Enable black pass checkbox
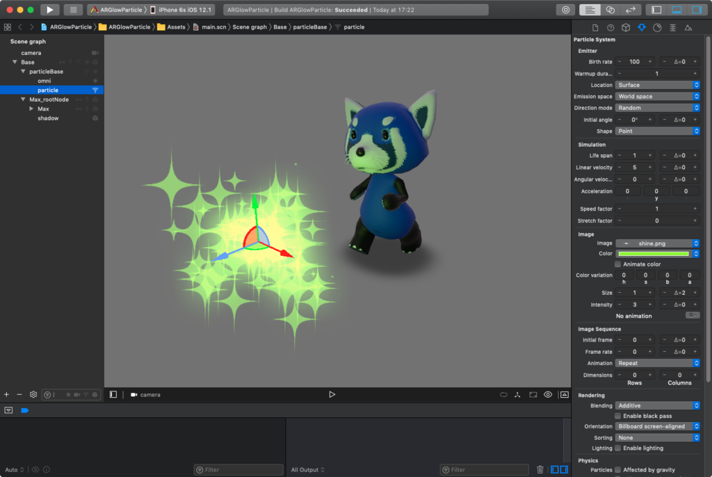712x477 pixels. pos(617,416)
